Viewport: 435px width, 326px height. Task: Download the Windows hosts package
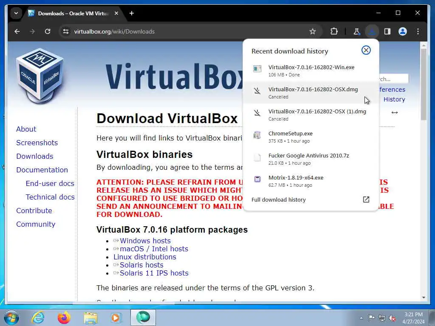(x=145, y=241)
